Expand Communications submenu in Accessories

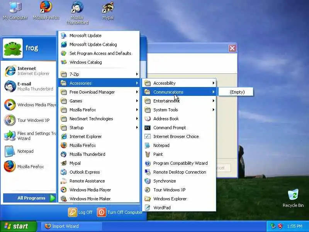coord(179,92)
